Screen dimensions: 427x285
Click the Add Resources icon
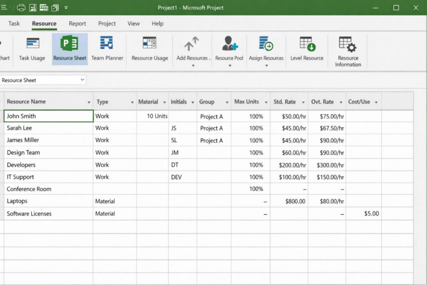(x=191, y=44)
